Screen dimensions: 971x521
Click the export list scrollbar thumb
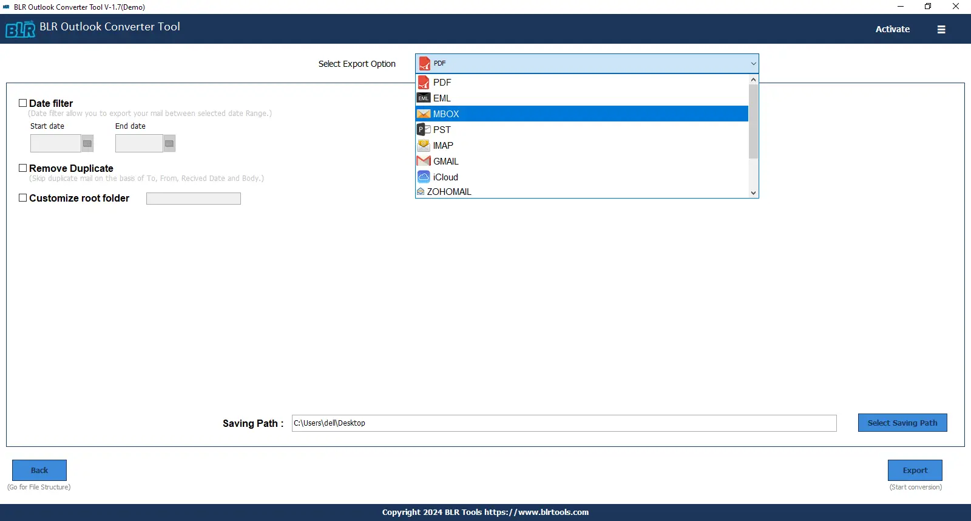coord(753,121)
